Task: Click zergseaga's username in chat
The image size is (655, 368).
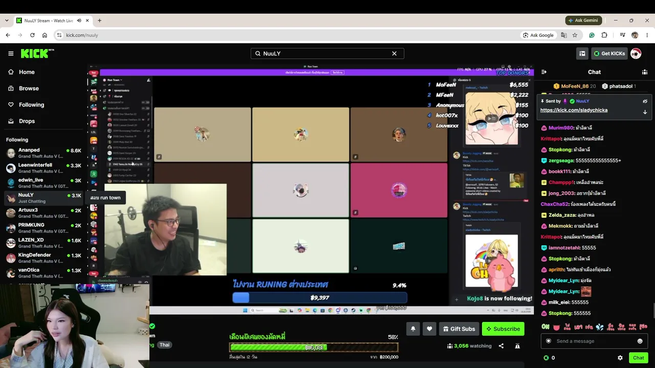Action: tap(561, 160)
